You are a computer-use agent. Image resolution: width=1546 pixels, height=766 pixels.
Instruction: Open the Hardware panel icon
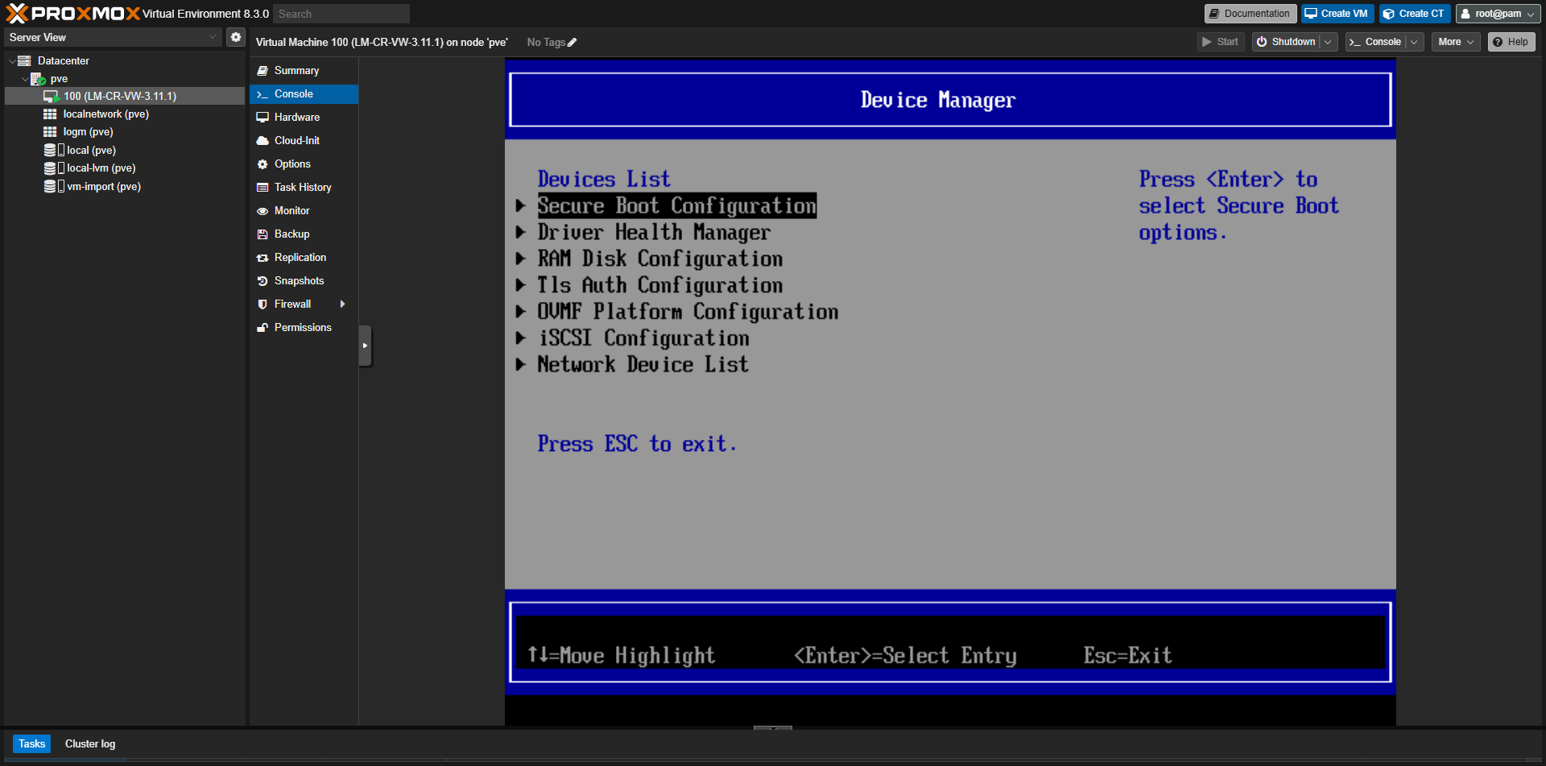click(262, 117)
